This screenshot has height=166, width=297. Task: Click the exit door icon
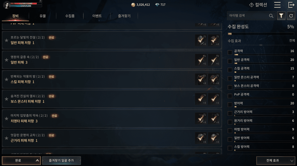[291, 5]
